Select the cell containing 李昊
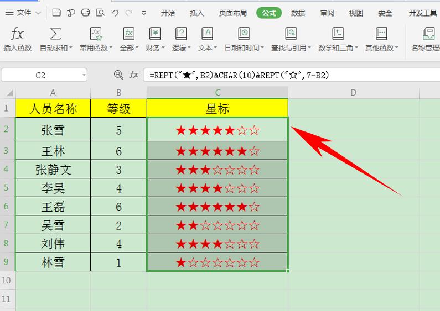The height and width of the screenshot is (311, 440). [x=53, y=188]
